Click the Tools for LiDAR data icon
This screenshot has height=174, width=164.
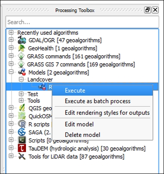22,156
